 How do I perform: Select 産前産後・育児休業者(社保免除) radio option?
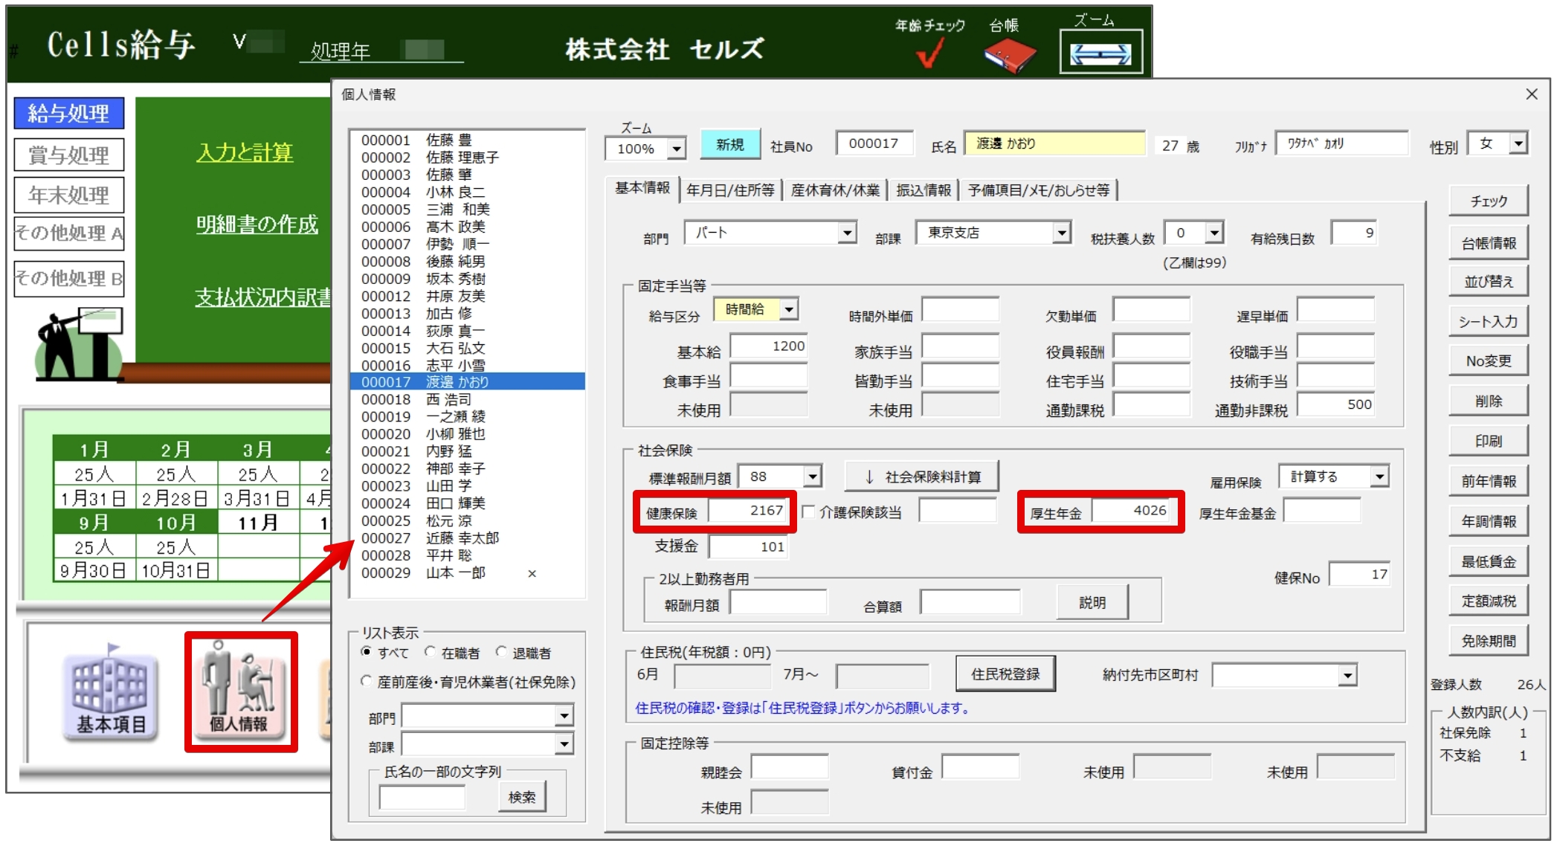pyautogui.click(x=366, y=681)
